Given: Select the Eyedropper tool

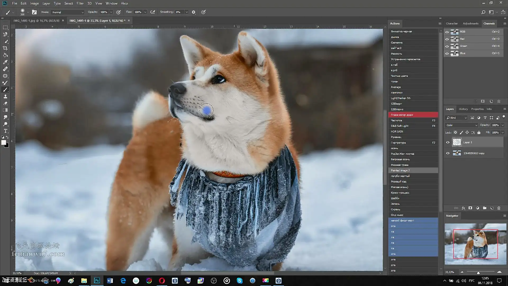Looking at the screenshot, I should click(x=5, y=62).
